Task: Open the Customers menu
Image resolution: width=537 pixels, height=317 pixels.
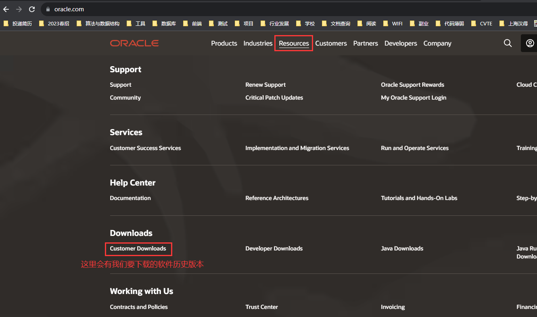Action: click(x=331, y=43)
